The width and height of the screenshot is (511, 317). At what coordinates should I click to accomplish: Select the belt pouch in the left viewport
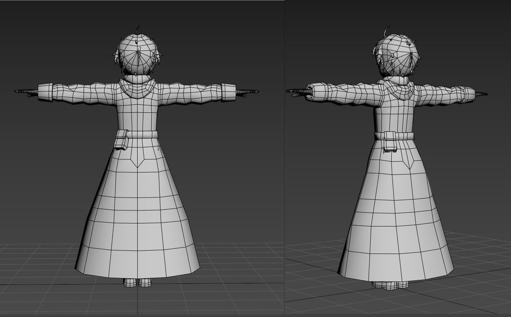pos(122,139)
